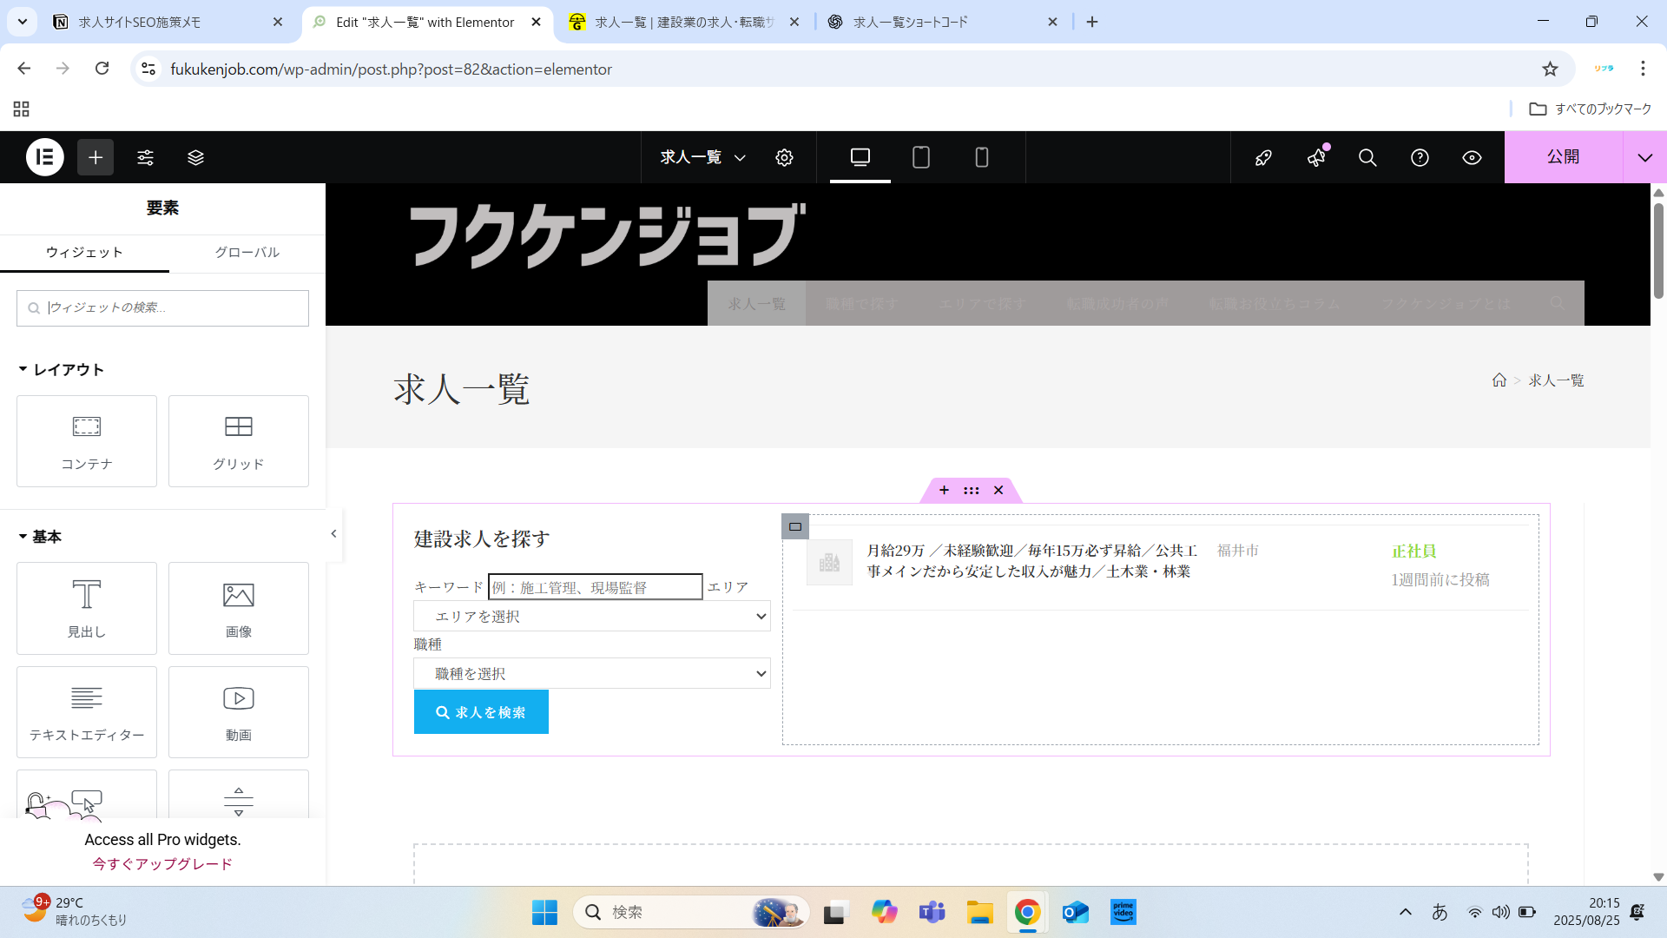The width and height of the screenshot is (1667, 938).
Task: Switch to mobile responsive view
Action: (x=982, y=157)
